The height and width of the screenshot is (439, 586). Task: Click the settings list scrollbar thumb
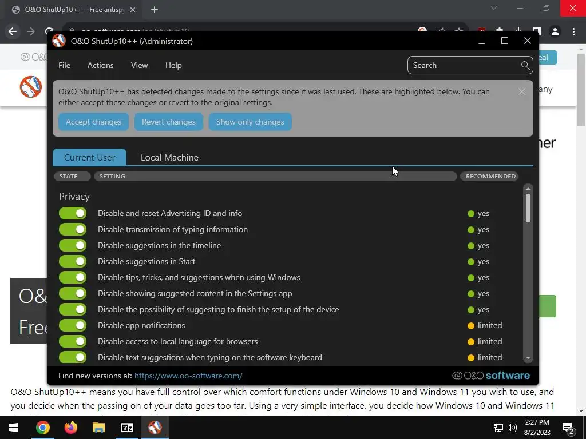click(528, 208)
